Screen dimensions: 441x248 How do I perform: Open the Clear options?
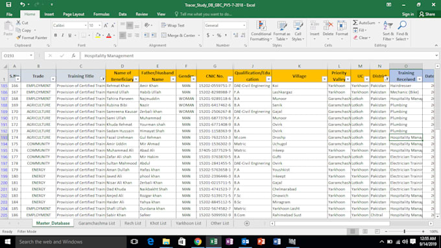tap(362, 38)
